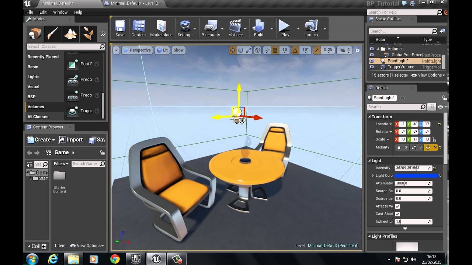472x265 pixels.
Task: Toggle Affects World checkbox
Action: click(x=398, y=206)
